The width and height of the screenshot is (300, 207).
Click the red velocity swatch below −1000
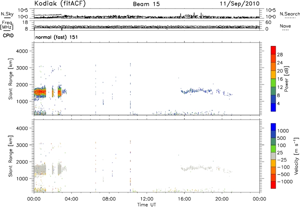(273, 185)
